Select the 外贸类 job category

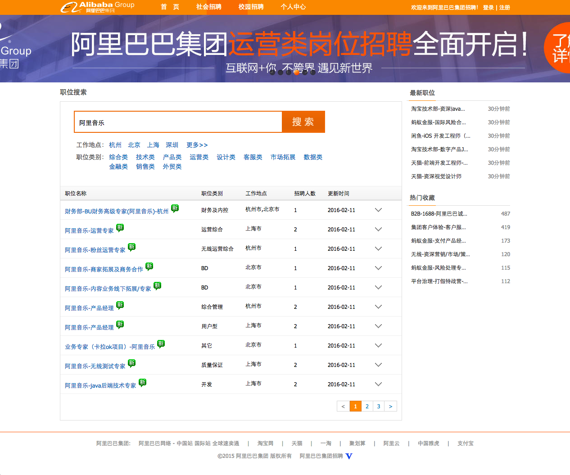tap(172, 167)
